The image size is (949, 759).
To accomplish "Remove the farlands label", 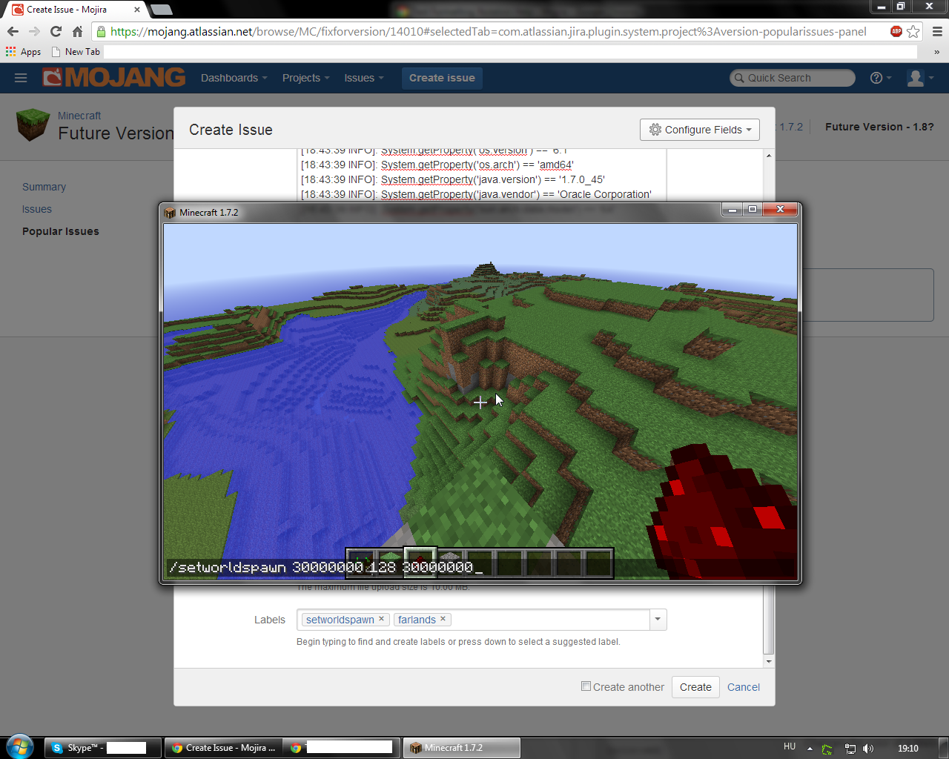I will point(443,619).
